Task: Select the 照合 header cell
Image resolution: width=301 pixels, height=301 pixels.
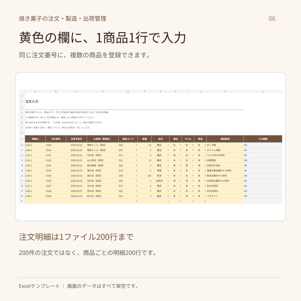Action: (200, 139)
